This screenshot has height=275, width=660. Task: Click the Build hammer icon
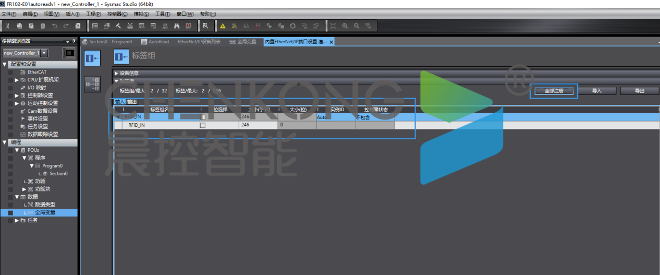point(118,26)
